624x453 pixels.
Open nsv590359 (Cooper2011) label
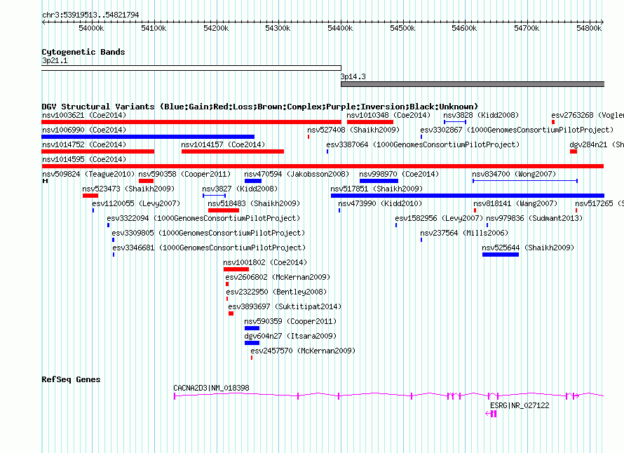[290, 322]
